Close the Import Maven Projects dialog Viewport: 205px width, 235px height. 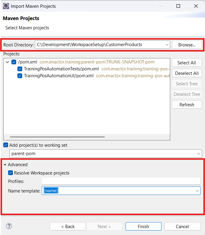196,6
